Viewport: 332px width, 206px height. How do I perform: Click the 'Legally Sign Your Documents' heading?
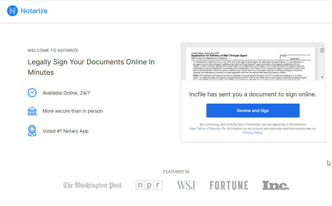click(x=91, y=67)
